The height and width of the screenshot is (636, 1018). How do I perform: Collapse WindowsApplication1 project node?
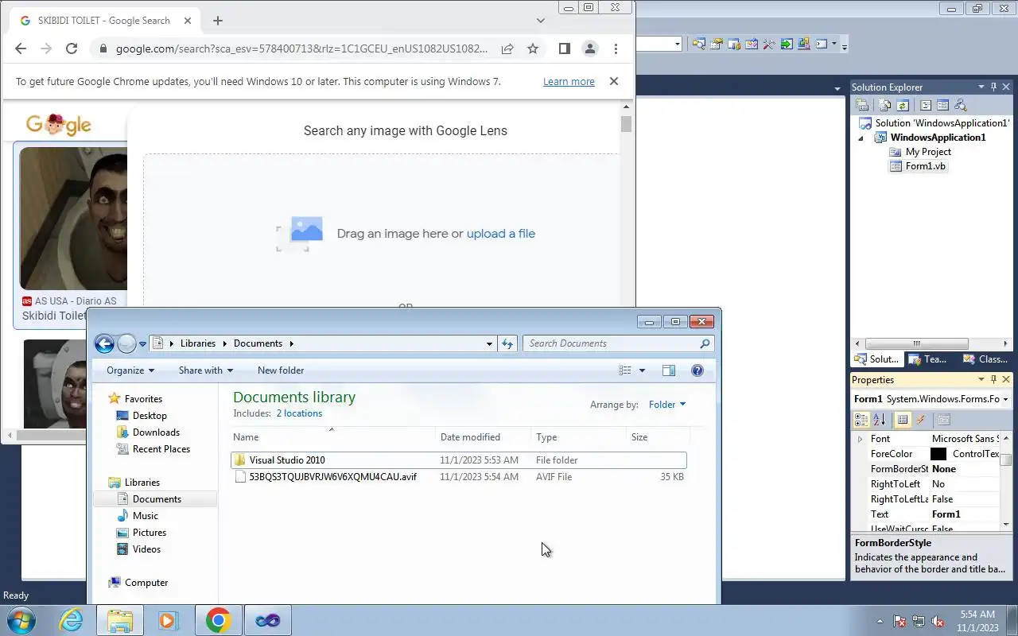861,138
